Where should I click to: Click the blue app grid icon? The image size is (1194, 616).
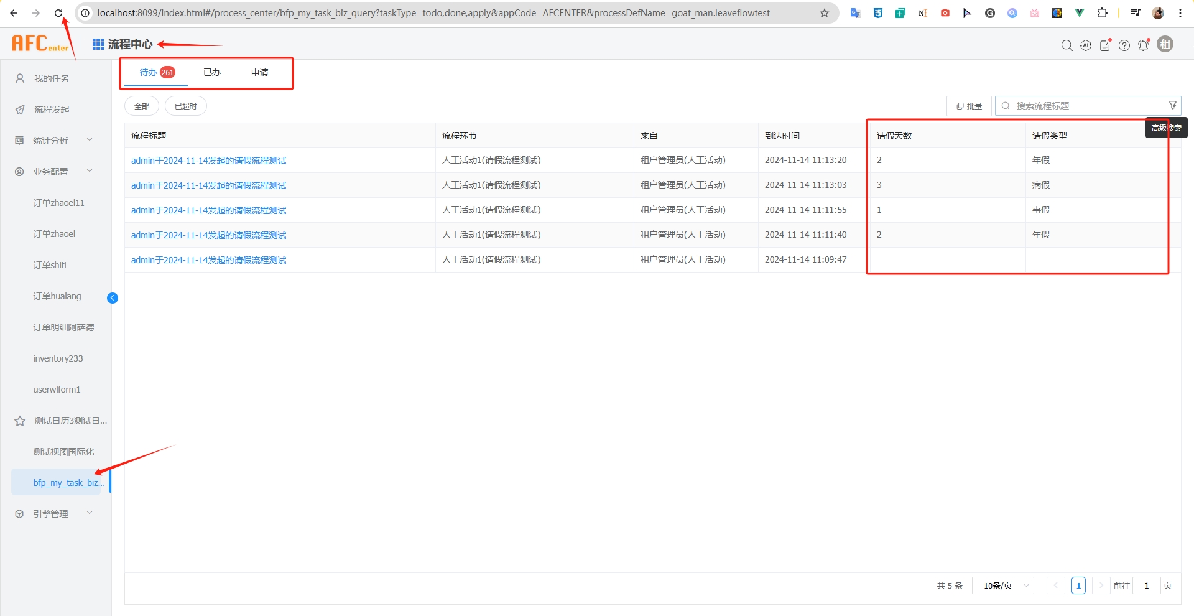(x=98, y=44)
